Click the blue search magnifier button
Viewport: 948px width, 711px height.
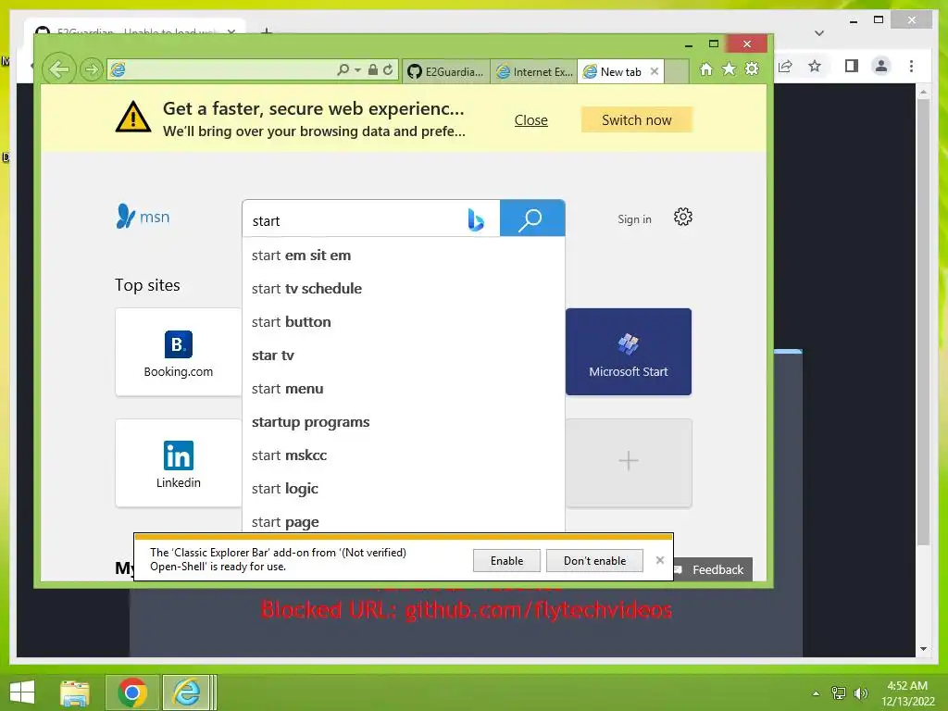point(532,218)
